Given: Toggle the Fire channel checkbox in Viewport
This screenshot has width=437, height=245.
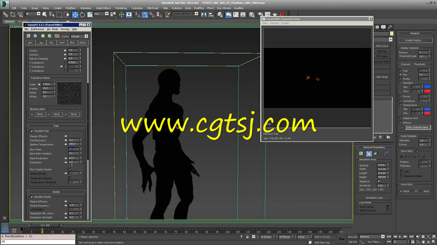Looking at the screenshot, I should [x=400, y=75].
